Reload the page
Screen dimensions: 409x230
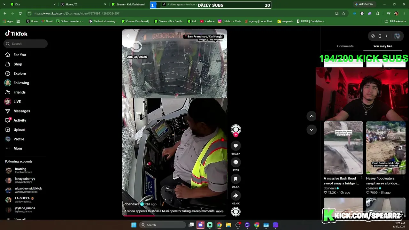point(20,13)
